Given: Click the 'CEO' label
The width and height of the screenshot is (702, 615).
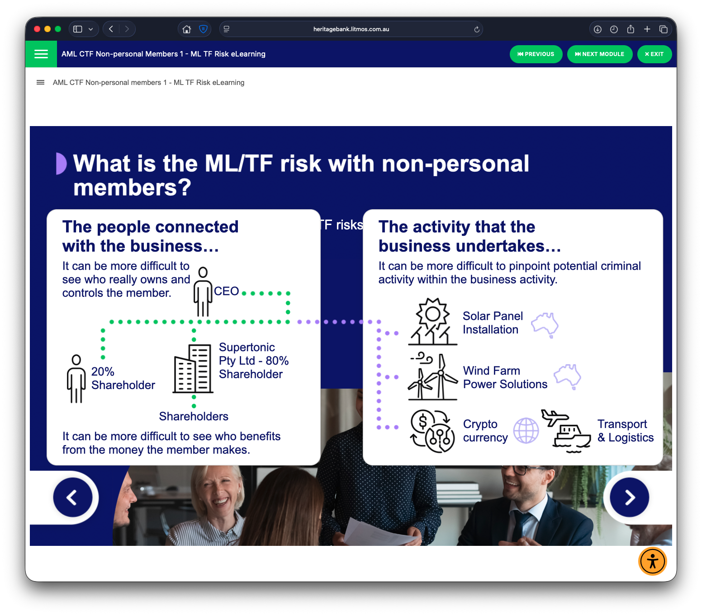Looking at the screenshot, I should tap(227, 291).
